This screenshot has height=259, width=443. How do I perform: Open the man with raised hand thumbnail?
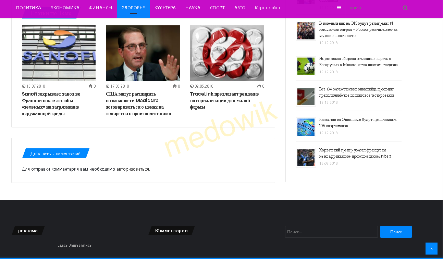143,53
